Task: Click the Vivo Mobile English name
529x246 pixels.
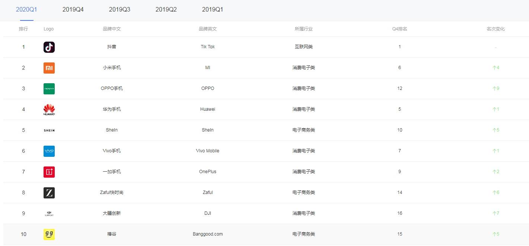Action: coord(208,151)
